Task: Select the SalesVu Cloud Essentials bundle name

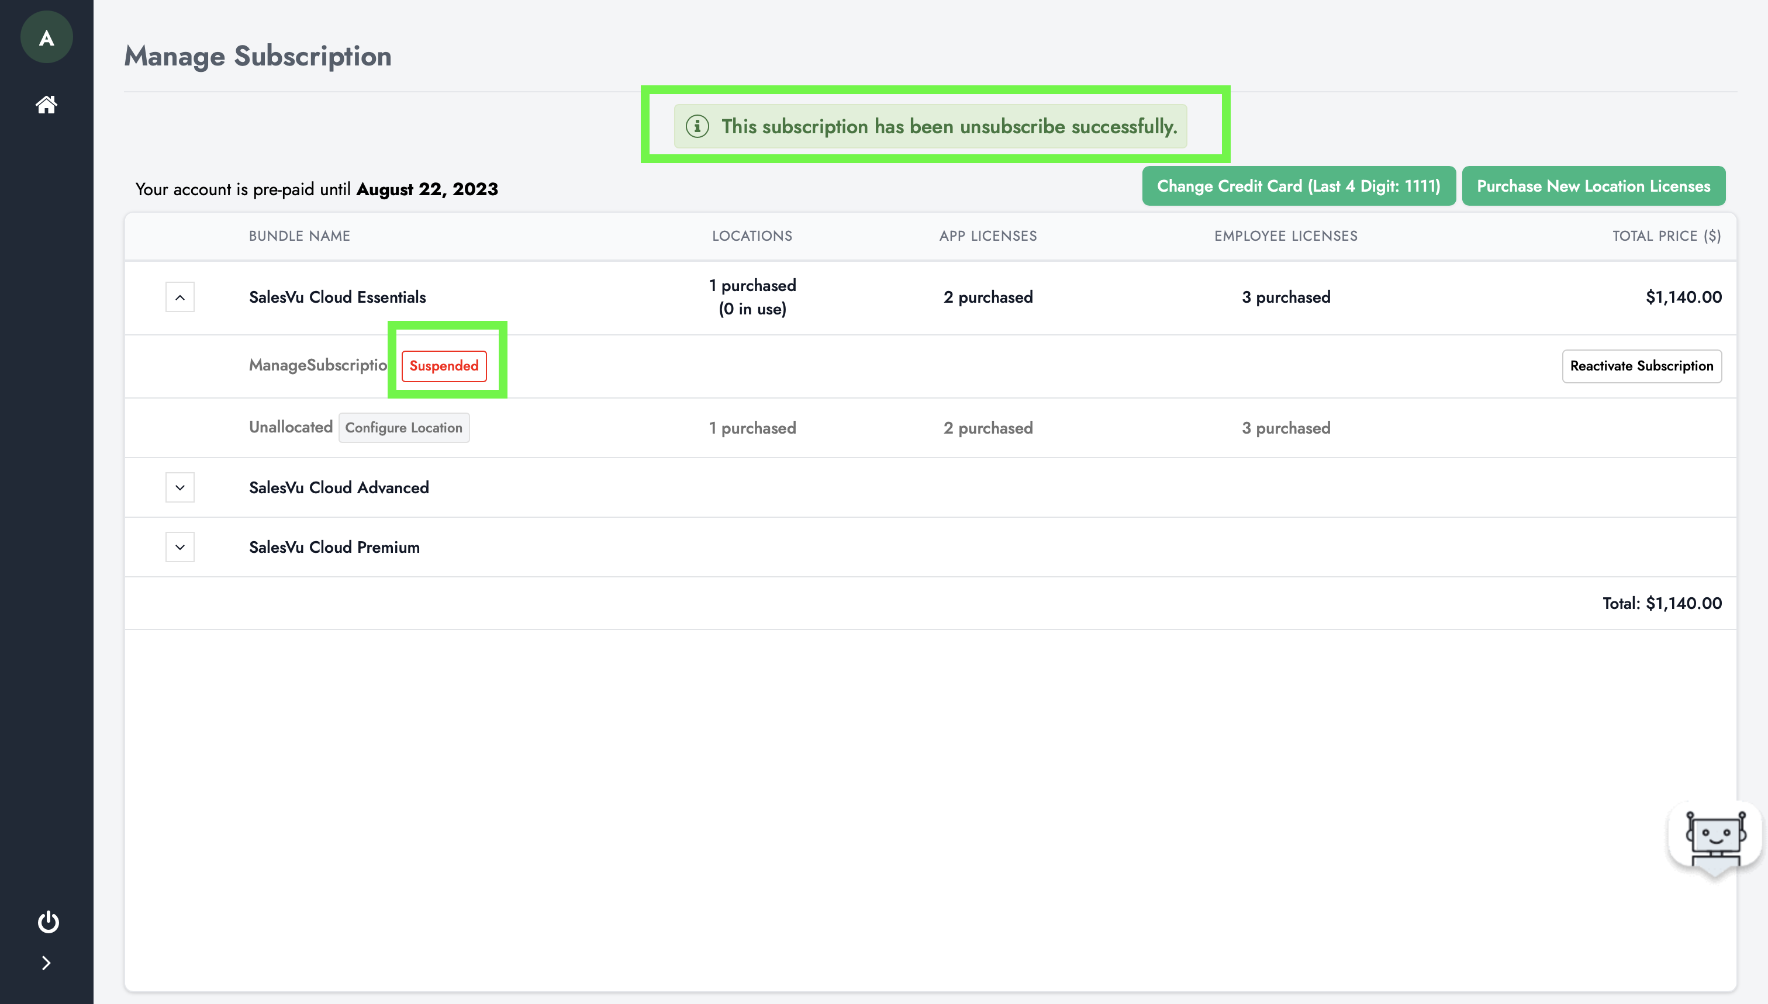Action: coord(337,297)
